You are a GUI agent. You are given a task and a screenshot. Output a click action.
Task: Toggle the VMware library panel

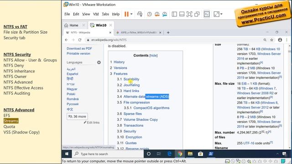click(x=174, y=14)
